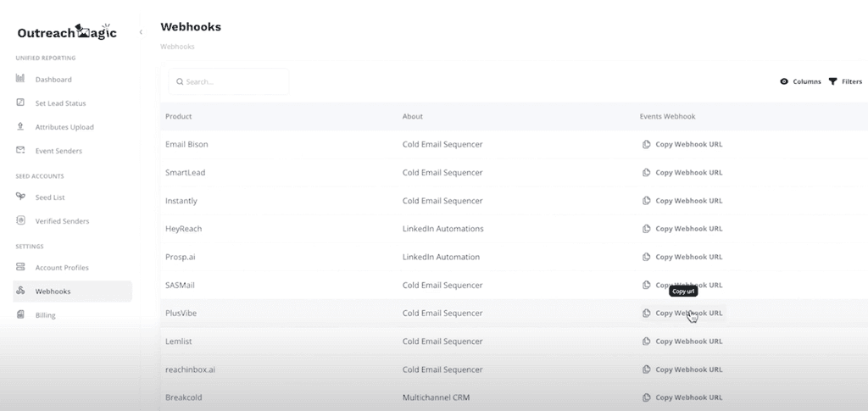
Task: Click copy icon in HeyReach row
Action: [646, 229]
